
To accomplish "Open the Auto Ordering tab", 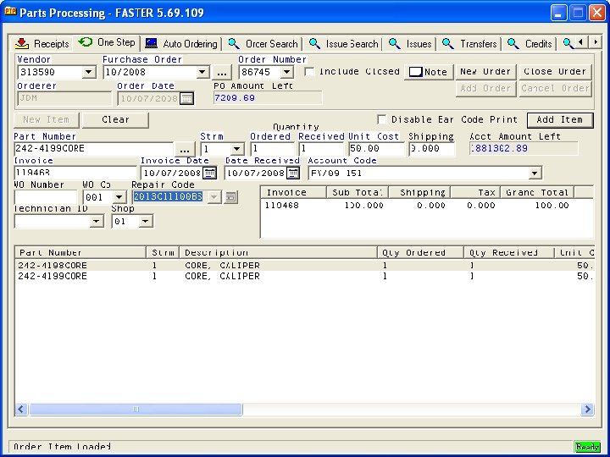I will pyautogui.click(x=181, y=43).
